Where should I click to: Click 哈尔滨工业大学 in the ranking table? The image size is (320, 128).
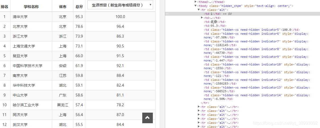point(26,105)
